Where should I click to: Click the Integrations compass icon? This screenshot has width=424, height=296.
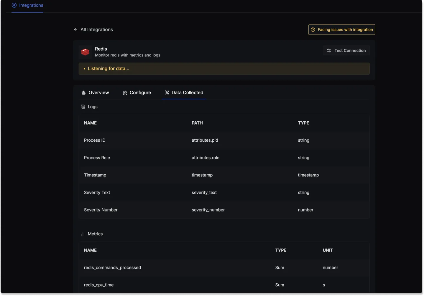point(14,5)
